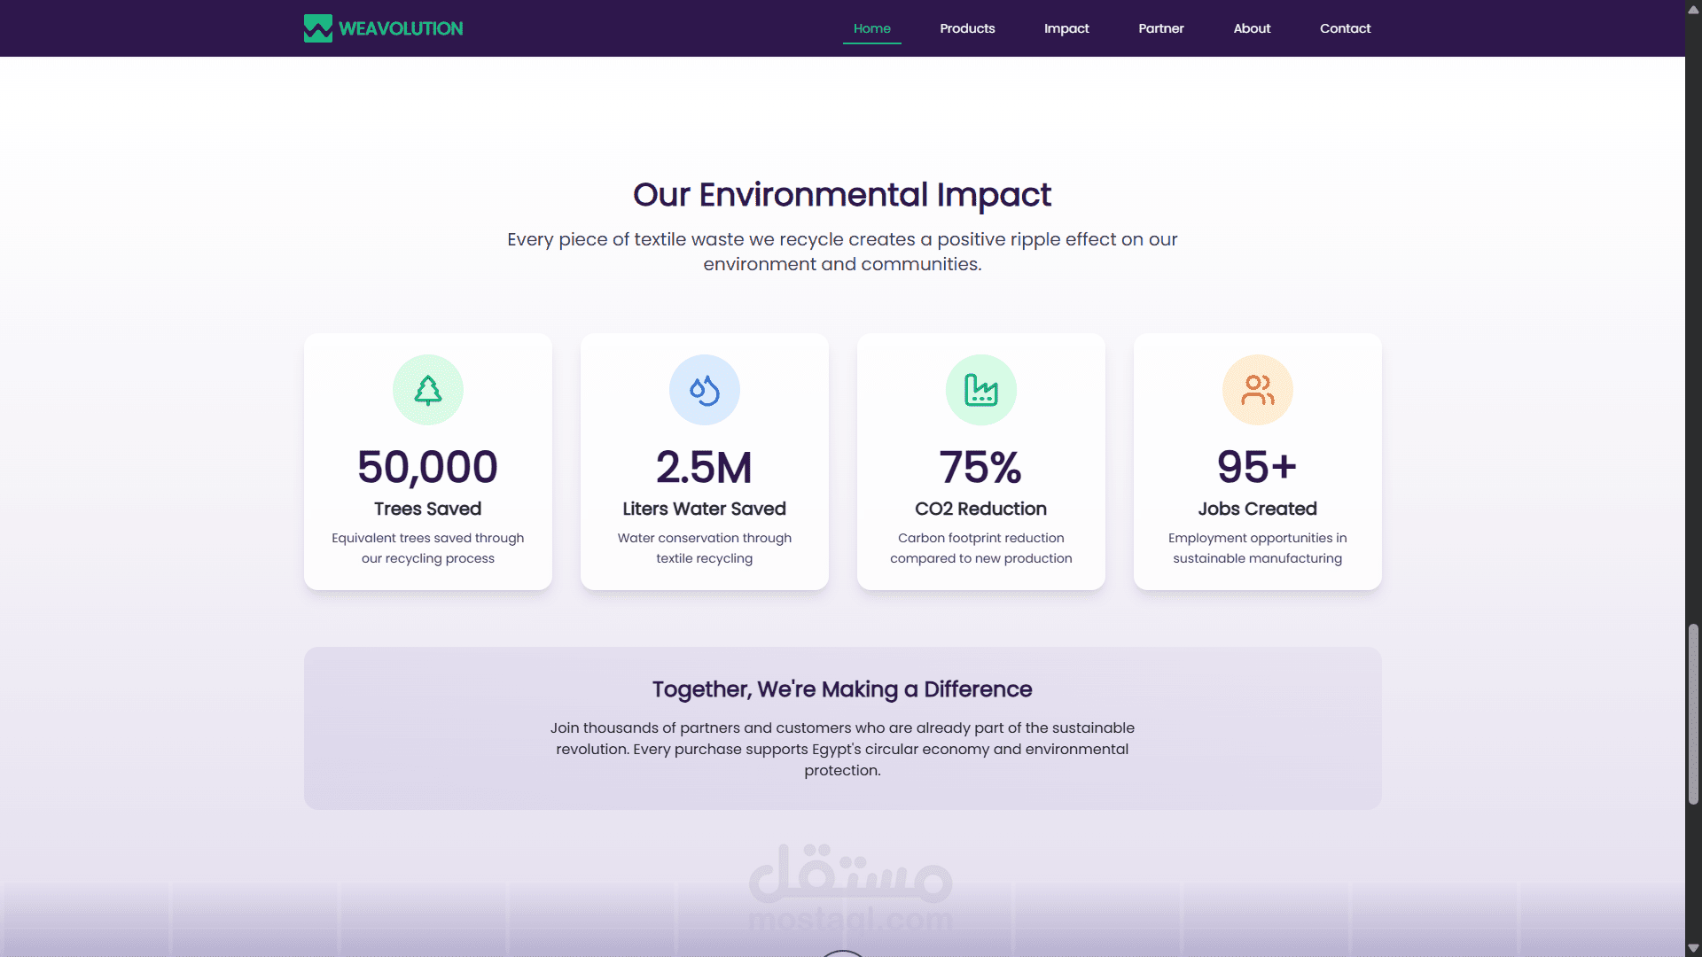Open the About page link

click(x=1252, y=28)
